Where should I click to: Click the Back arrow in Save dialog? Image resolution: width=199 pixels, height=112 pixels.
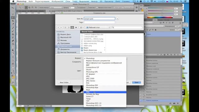[58, 27]
